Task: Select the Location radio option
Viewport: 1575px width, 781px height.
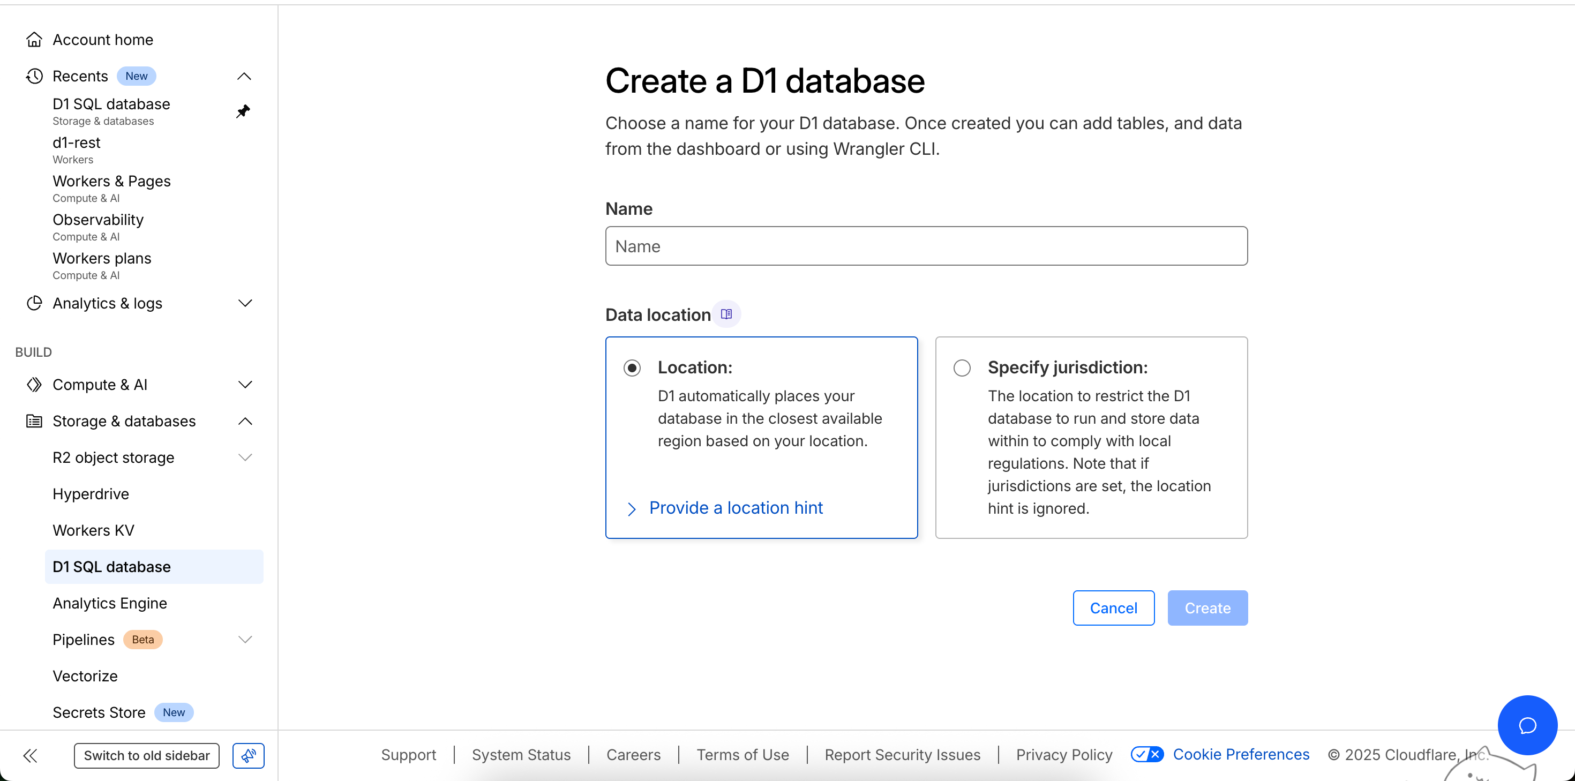Action: [632, 368]
